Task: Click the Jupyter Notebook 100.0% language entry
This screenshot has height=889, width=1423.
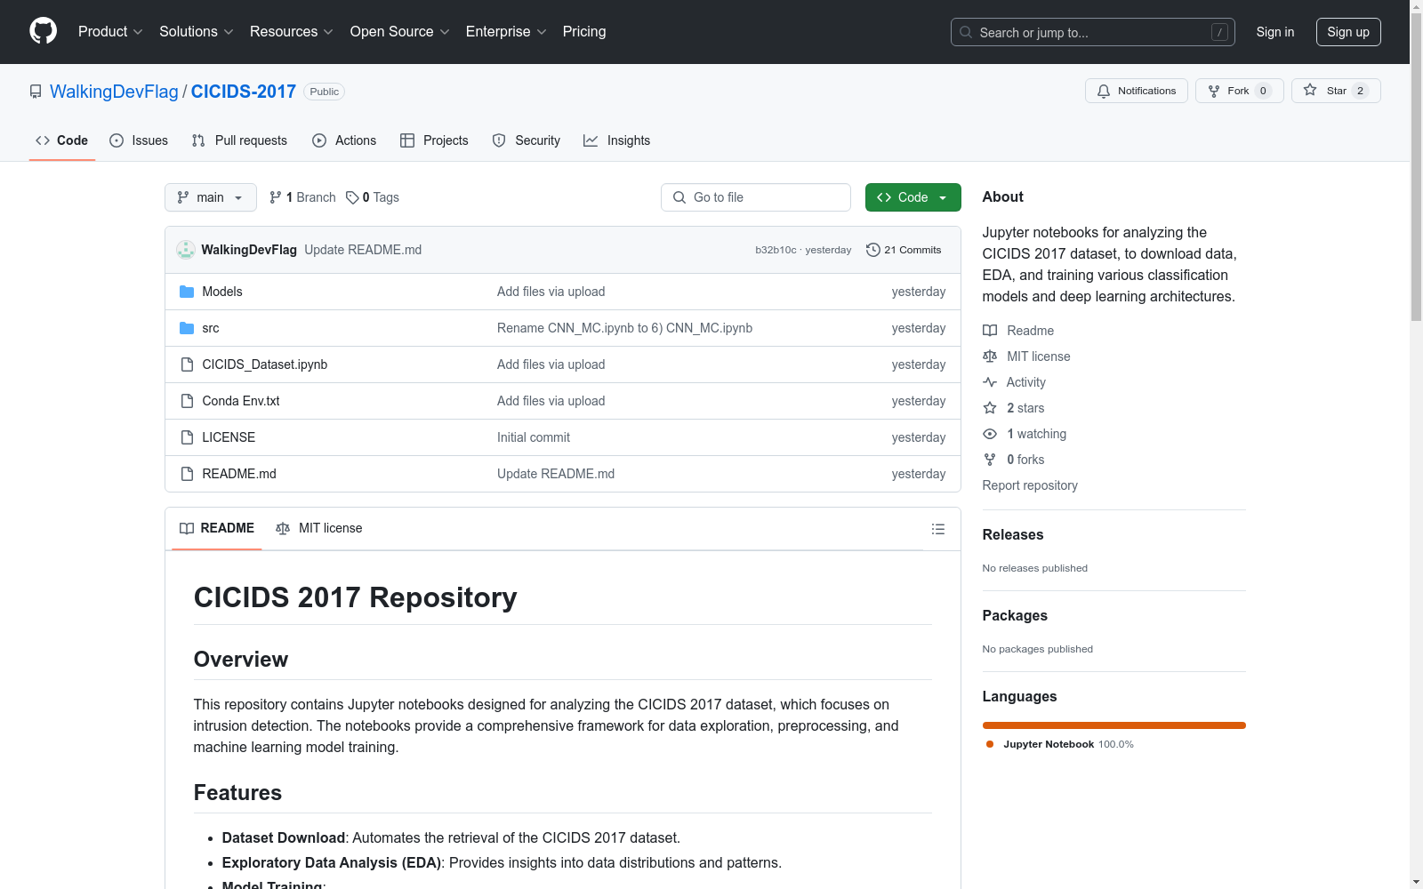Action: (1060, 744)
